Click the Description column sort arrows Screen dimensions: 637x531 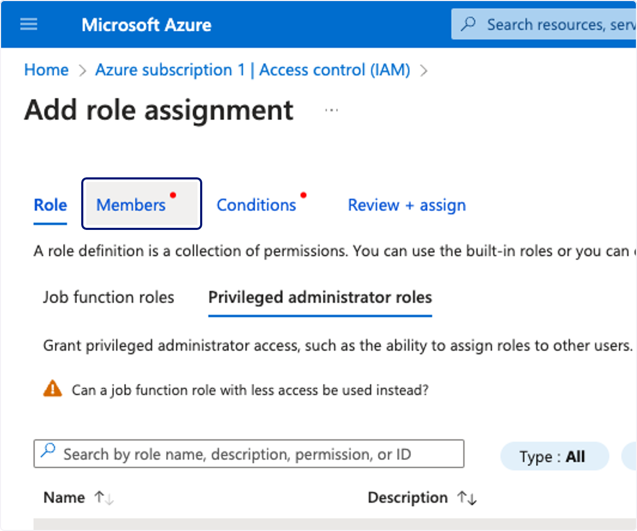click(x=467, y=498)
